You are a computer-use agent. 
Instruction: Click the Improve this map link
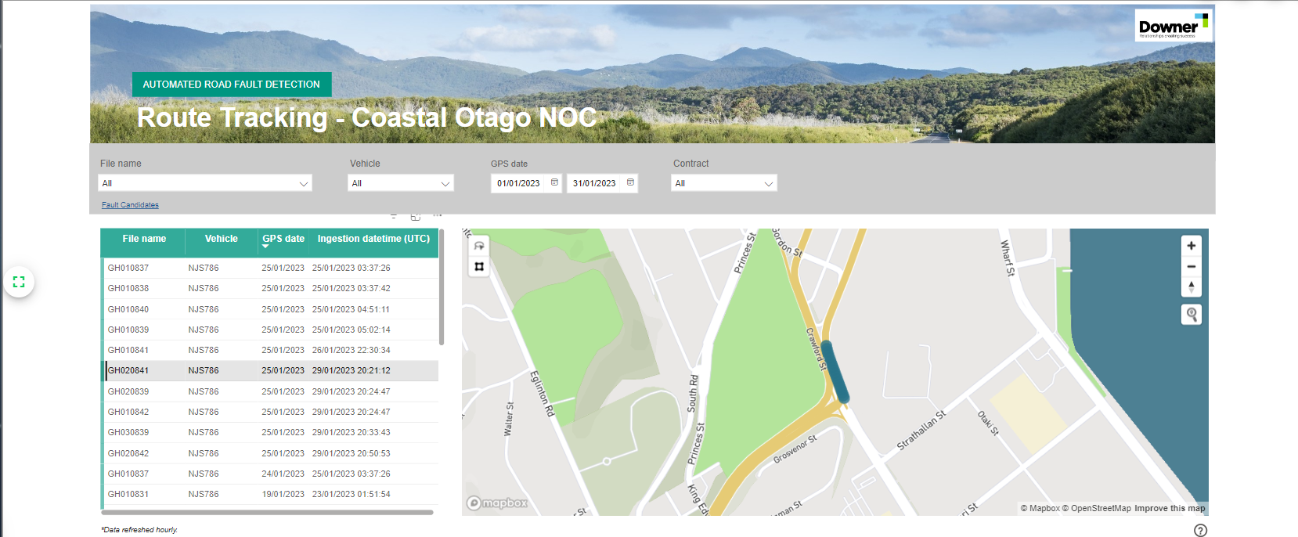click(x=1170, y=508)
